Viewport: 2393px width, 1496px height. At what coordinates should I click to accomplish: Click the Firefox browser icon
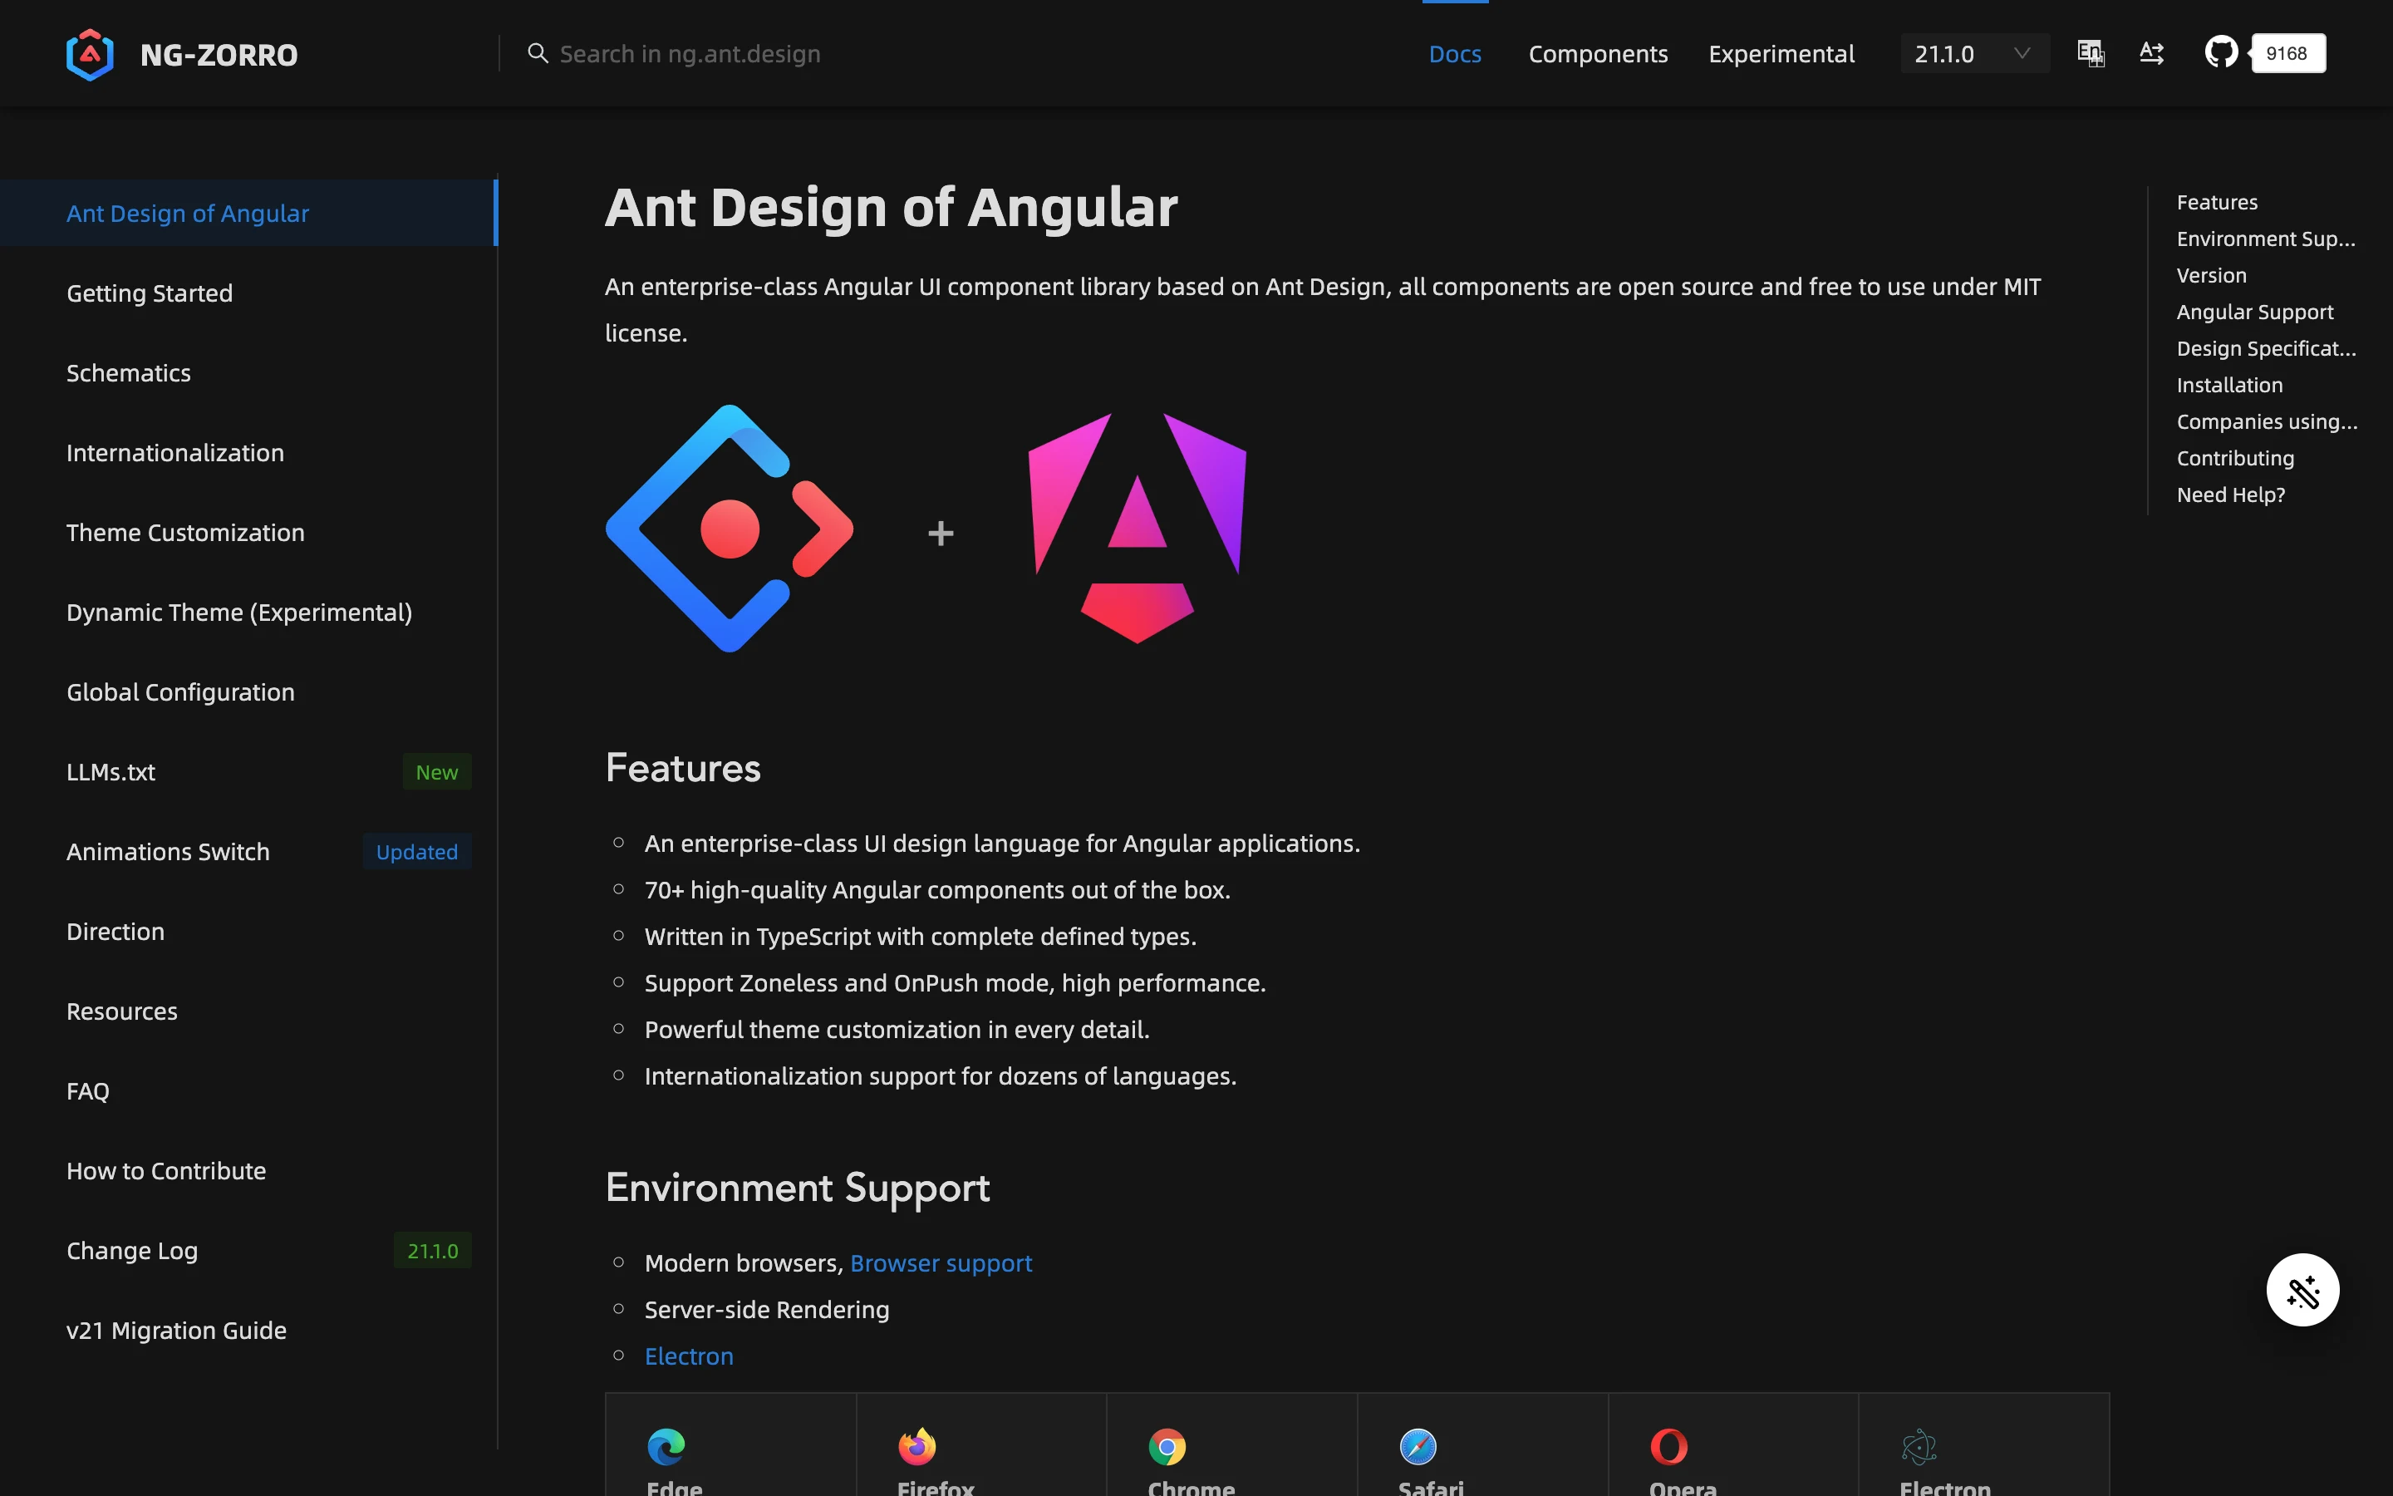916,1446
